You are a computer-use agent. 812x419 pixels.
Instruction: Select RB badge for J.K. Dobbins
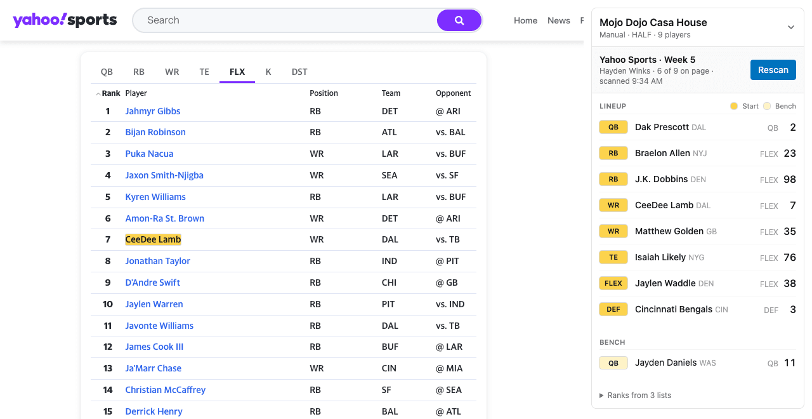(x=613, y=179)
